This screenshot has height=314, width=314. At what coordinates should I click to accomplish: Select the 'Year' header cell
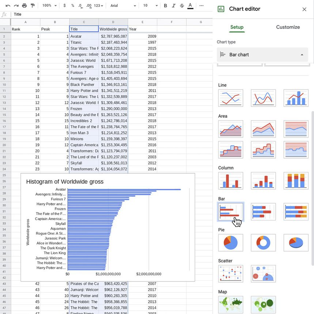[x=143, y=29]
